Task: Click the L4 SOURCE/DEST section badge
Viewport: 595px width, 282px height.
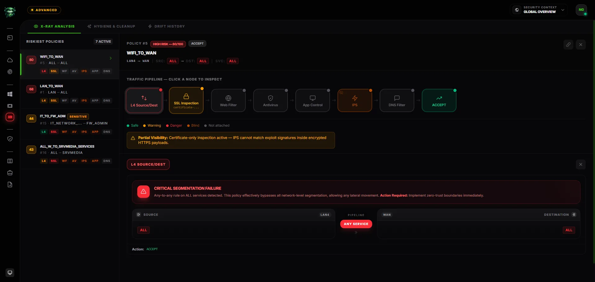Action: coord(148,164)
